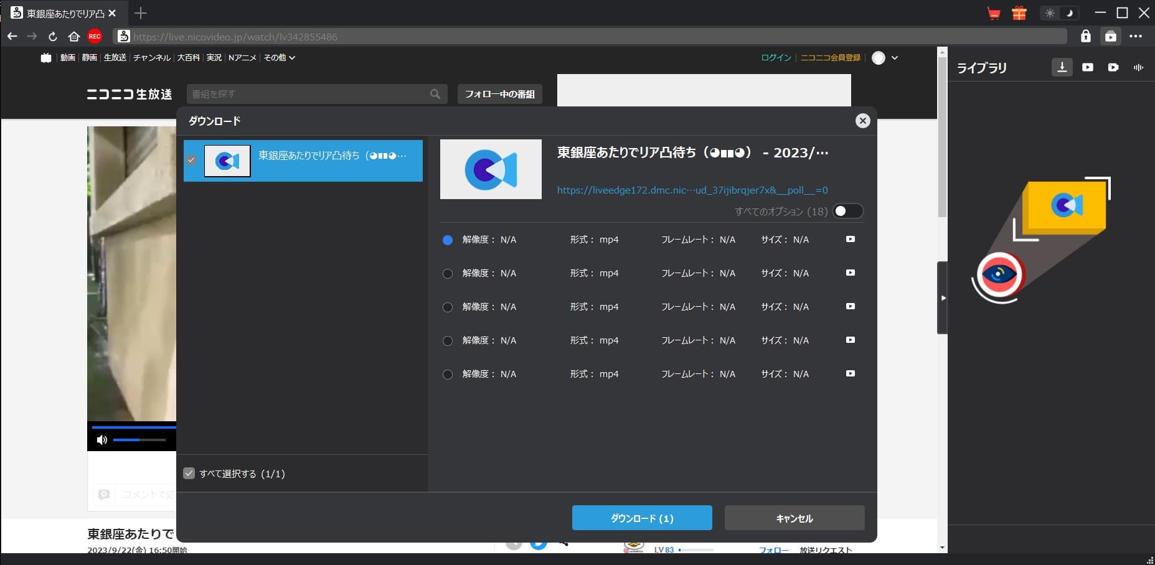Open the チャンネル menu item
The image size is (1155, 565).
pyautogui.click(x=152, y=58)
